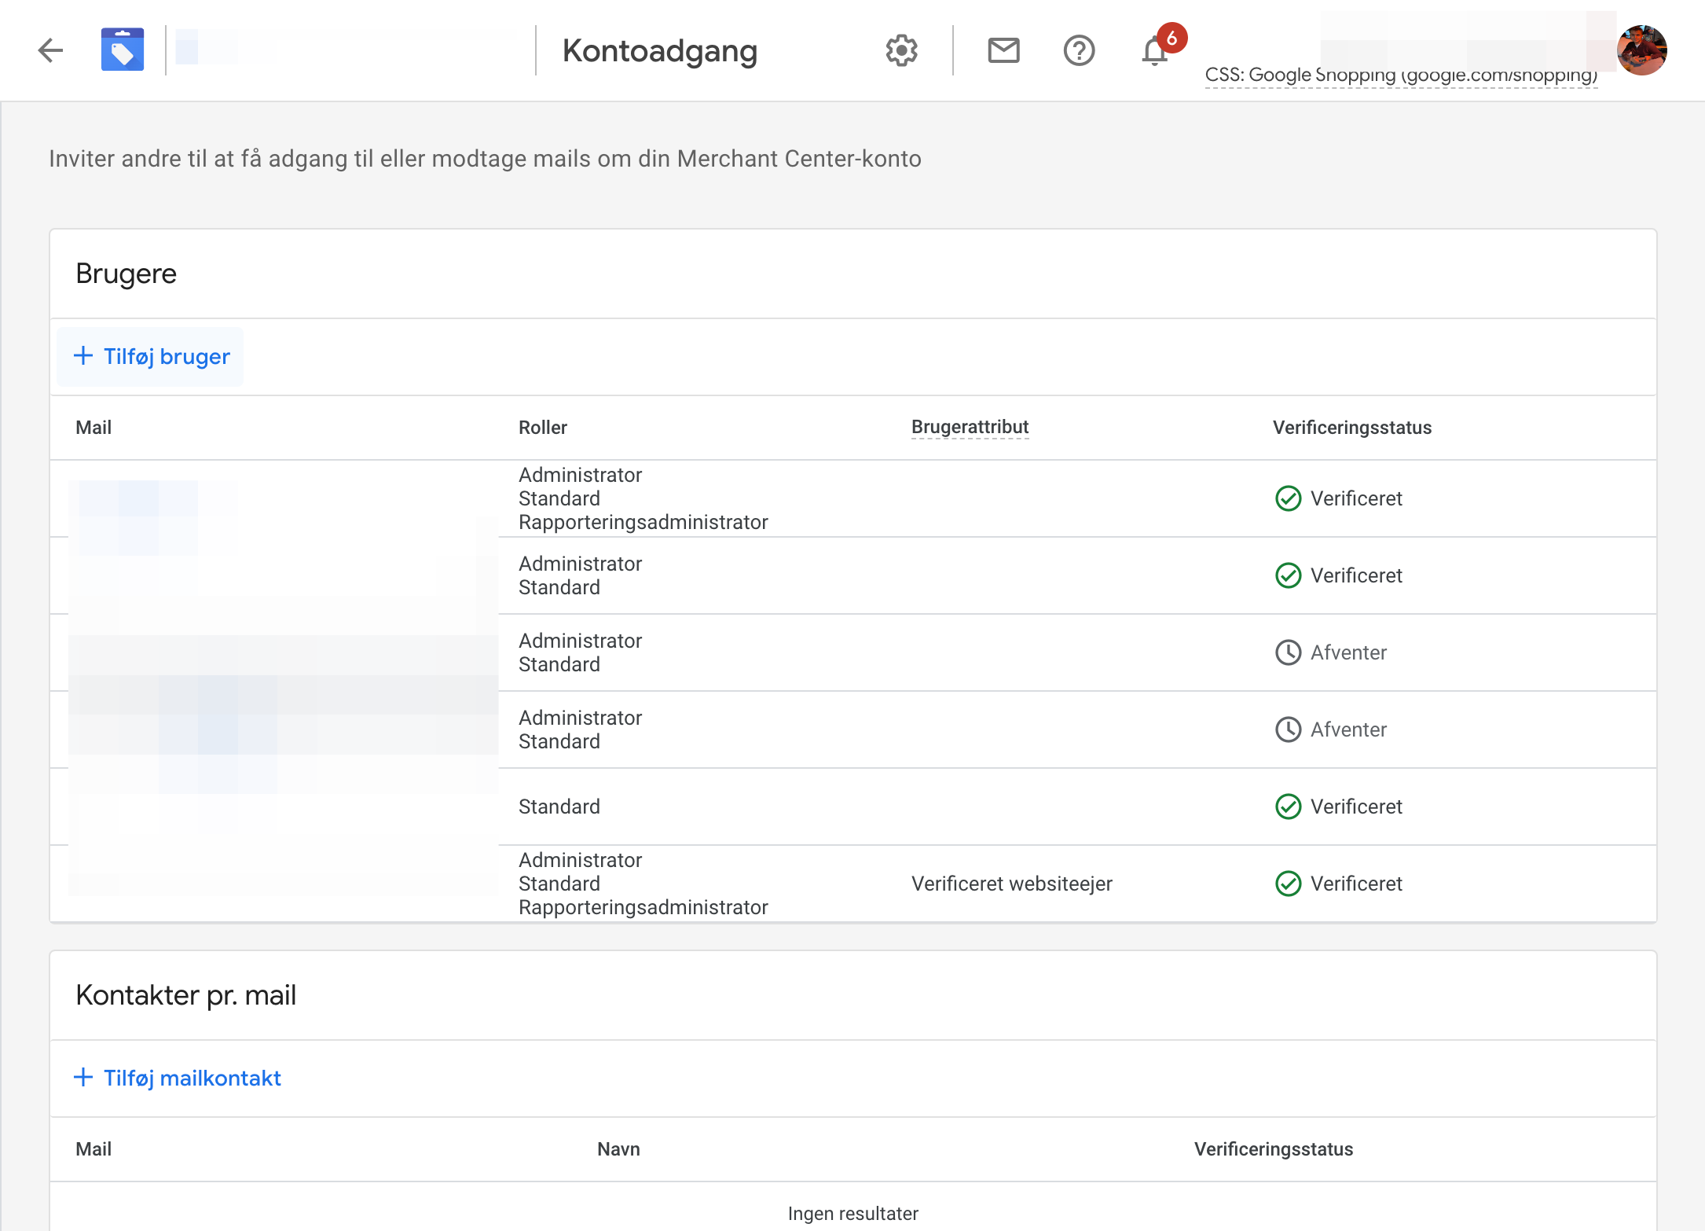Click the clock icon next to first Afventer
Image resolution: width=1705 pixels, height=1231 pixels.
click(1288, 652)
